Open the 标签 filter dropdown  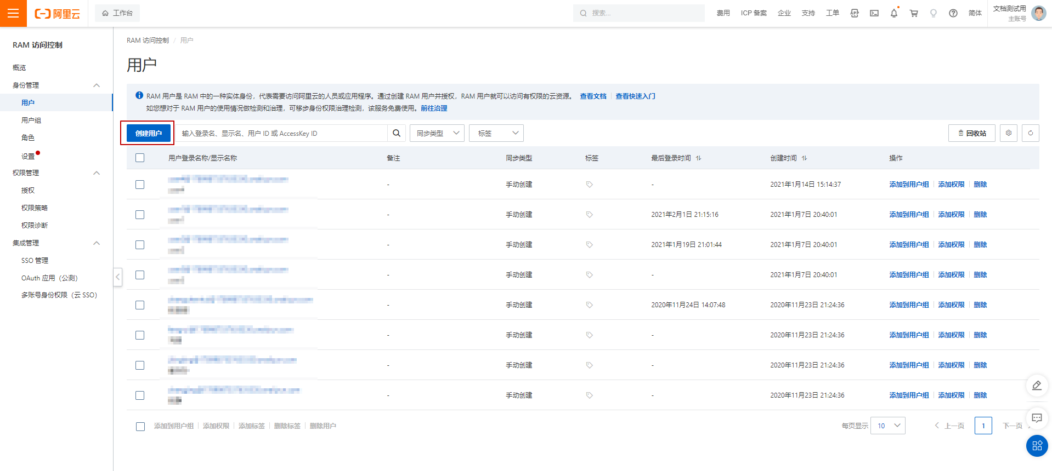(496, 133)
